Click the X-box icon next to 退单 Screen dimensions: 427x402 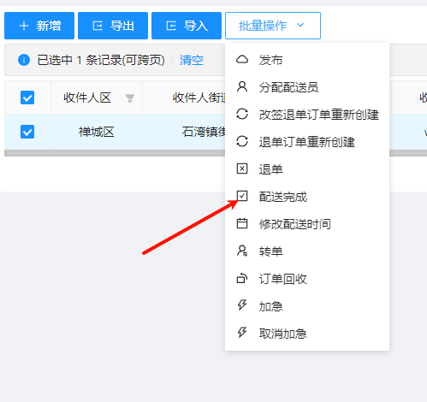point(242,168)
